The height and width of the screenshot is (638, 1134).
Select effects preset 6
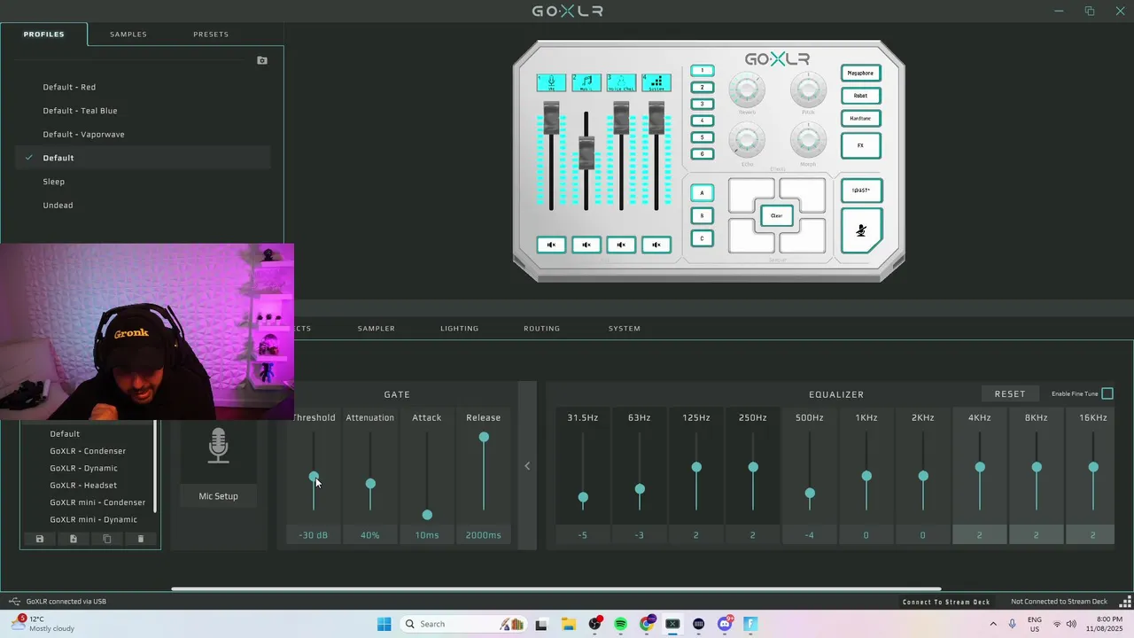[x=702, y=154]
